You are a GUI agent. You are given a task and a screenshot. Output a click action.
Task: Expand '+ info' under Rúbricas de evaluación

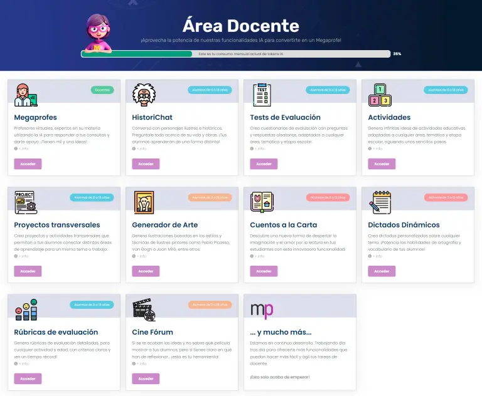[23, 363]
